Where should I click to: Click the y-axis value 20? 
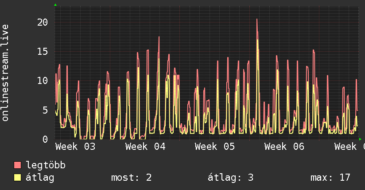point(43,22)
